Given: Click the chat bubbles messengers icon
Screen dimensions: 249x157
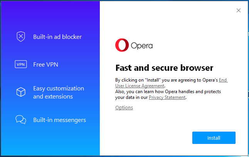Looking at the screenshot, I should (21, 120).
